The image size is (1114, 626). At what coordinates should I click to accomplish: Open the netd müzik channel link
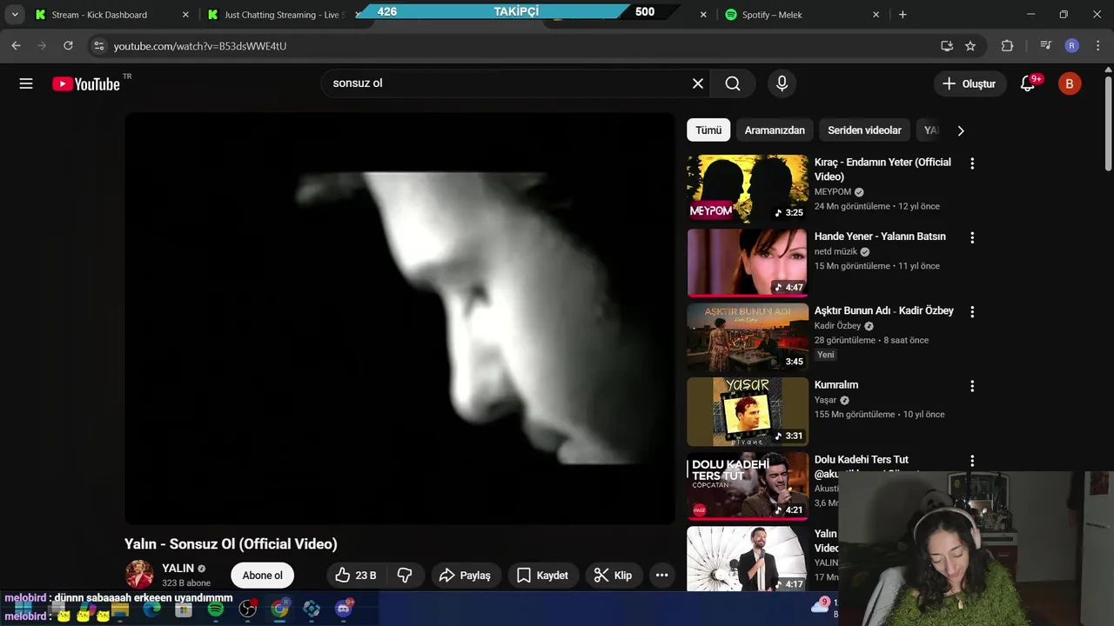coord(835,251)
